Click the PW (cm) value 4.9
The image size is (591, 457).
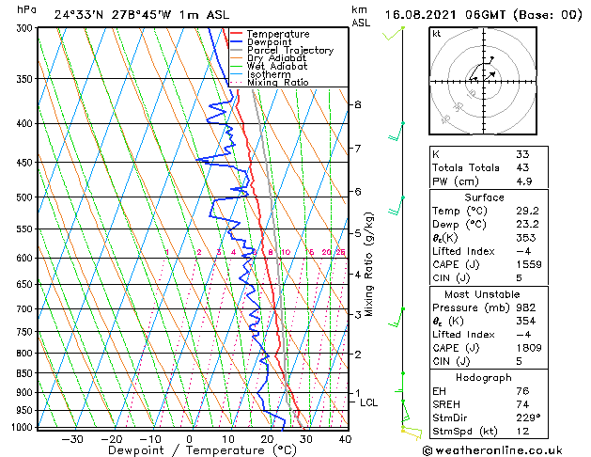[524, 181]
